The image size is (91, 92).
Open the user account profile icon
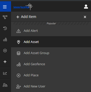pos(86,7)
